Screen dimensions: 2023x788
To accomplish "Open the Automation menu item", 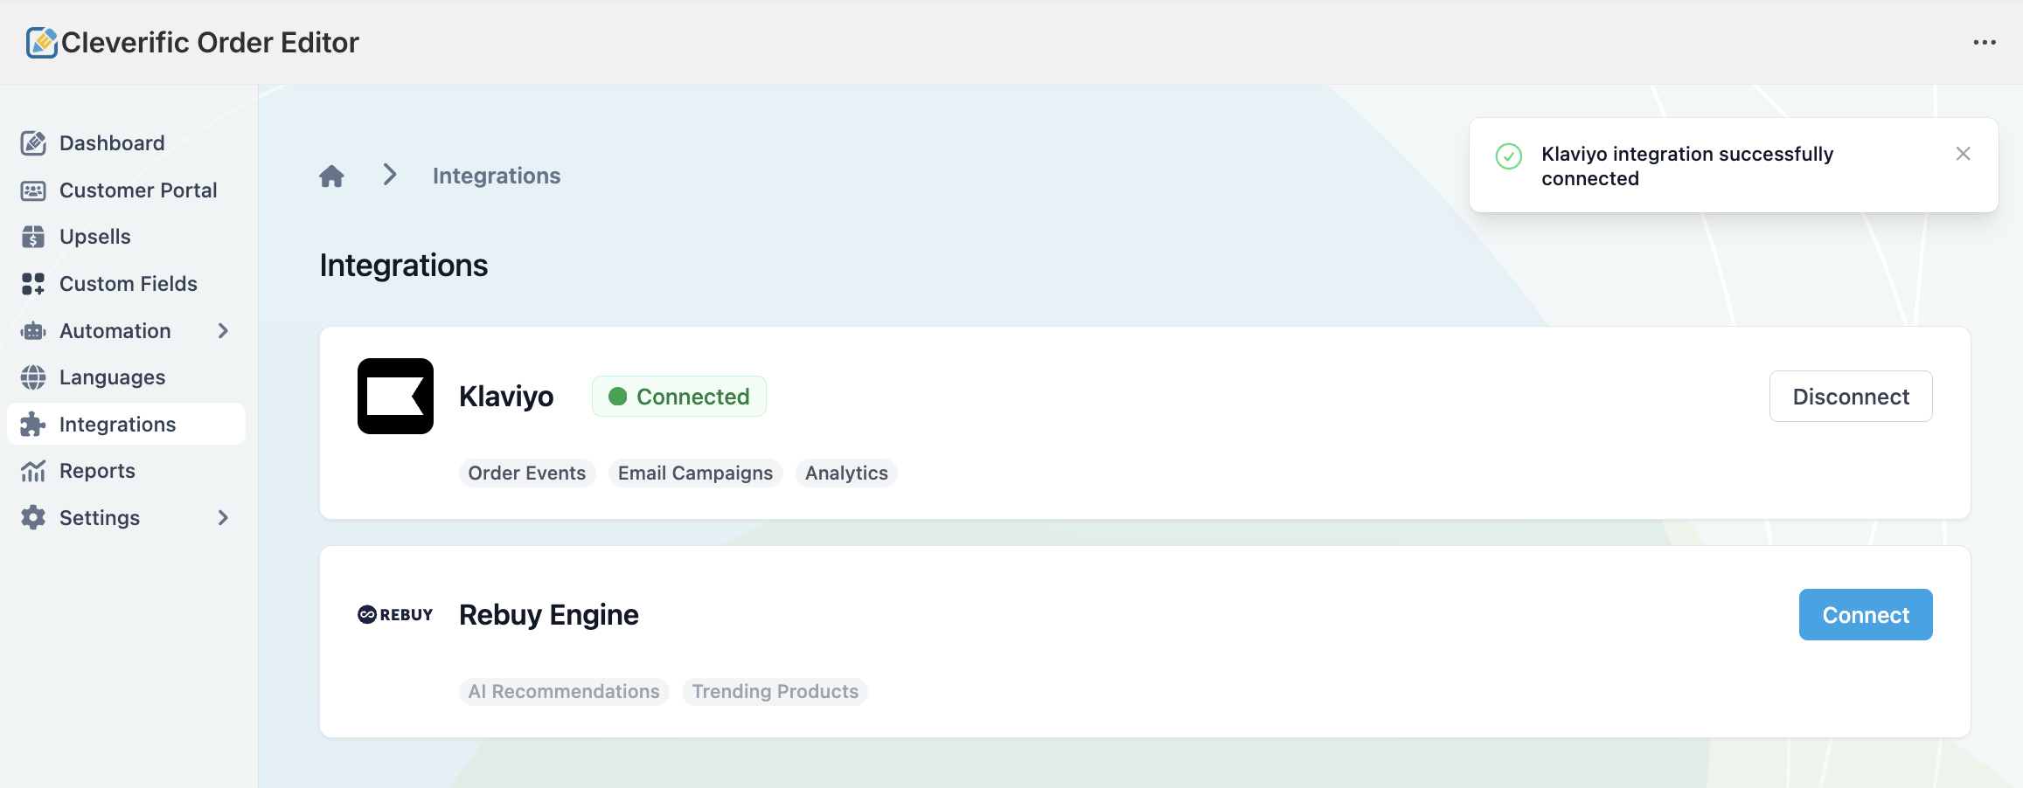I will click(126, 331).
